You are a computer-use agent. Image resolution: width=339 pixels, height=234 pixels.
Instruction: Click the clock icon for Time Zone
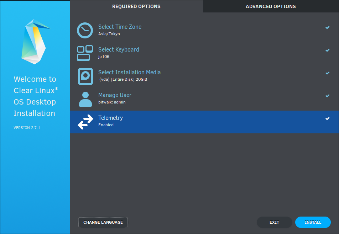[x=85, y=31]
